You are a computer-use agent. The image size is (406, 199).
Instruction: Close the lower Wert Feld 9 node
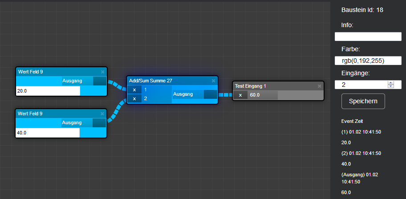click(102, 114)
